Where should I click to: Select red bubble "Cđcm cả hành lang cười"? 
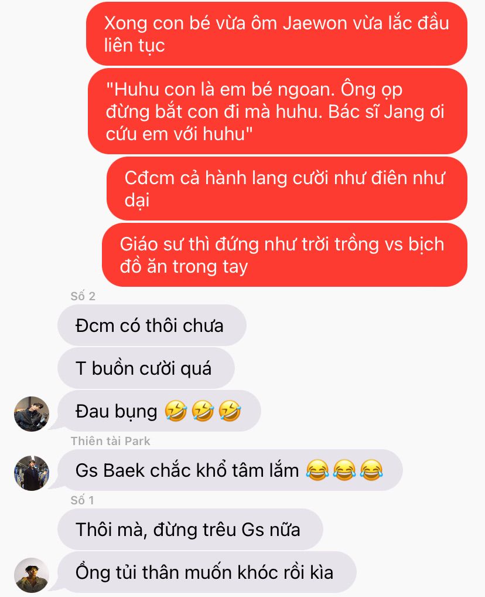(x=287, y=189)
